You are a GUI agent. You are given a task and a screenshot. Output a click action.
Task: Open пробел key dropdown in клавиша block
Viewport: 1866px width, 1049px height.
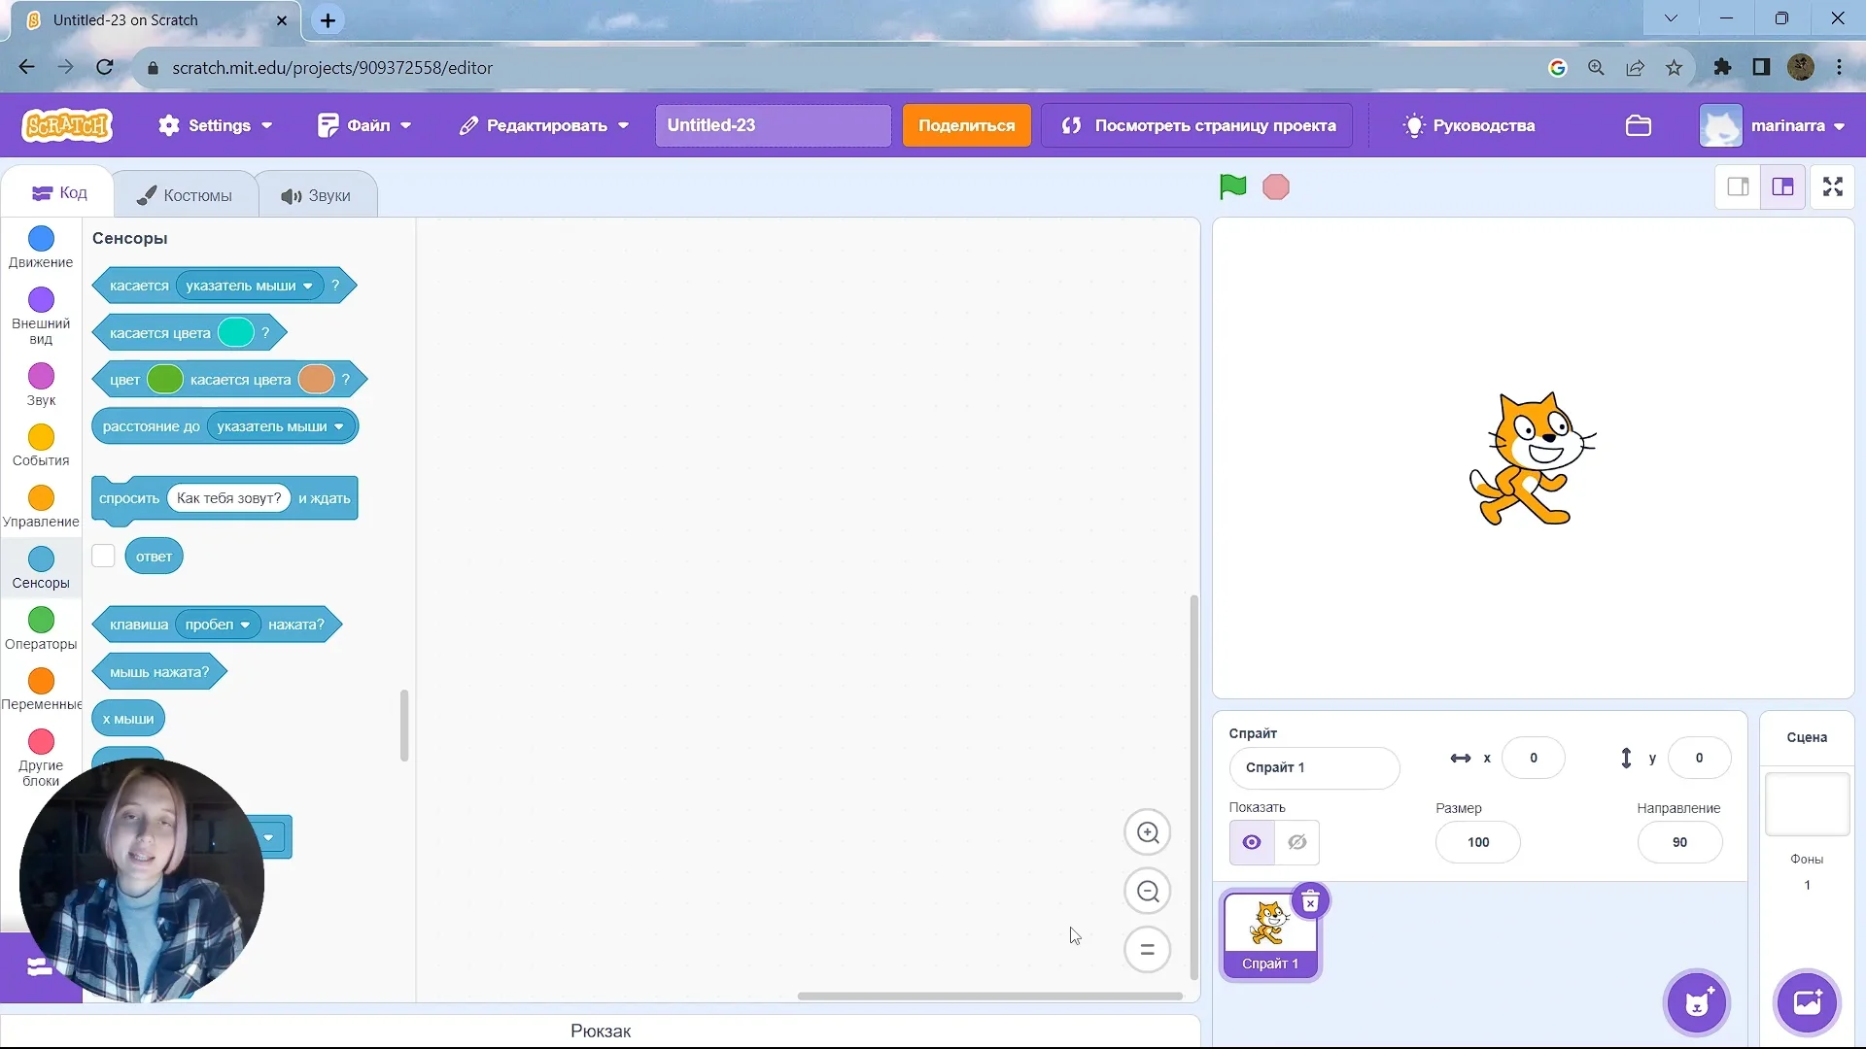(245, 625)
